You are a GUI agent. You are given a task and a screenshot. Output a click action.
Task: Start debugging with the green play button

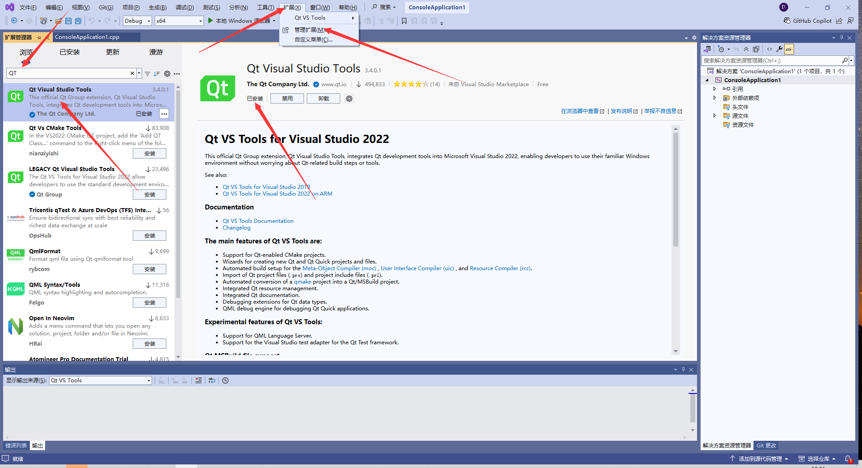pos(210,21)
